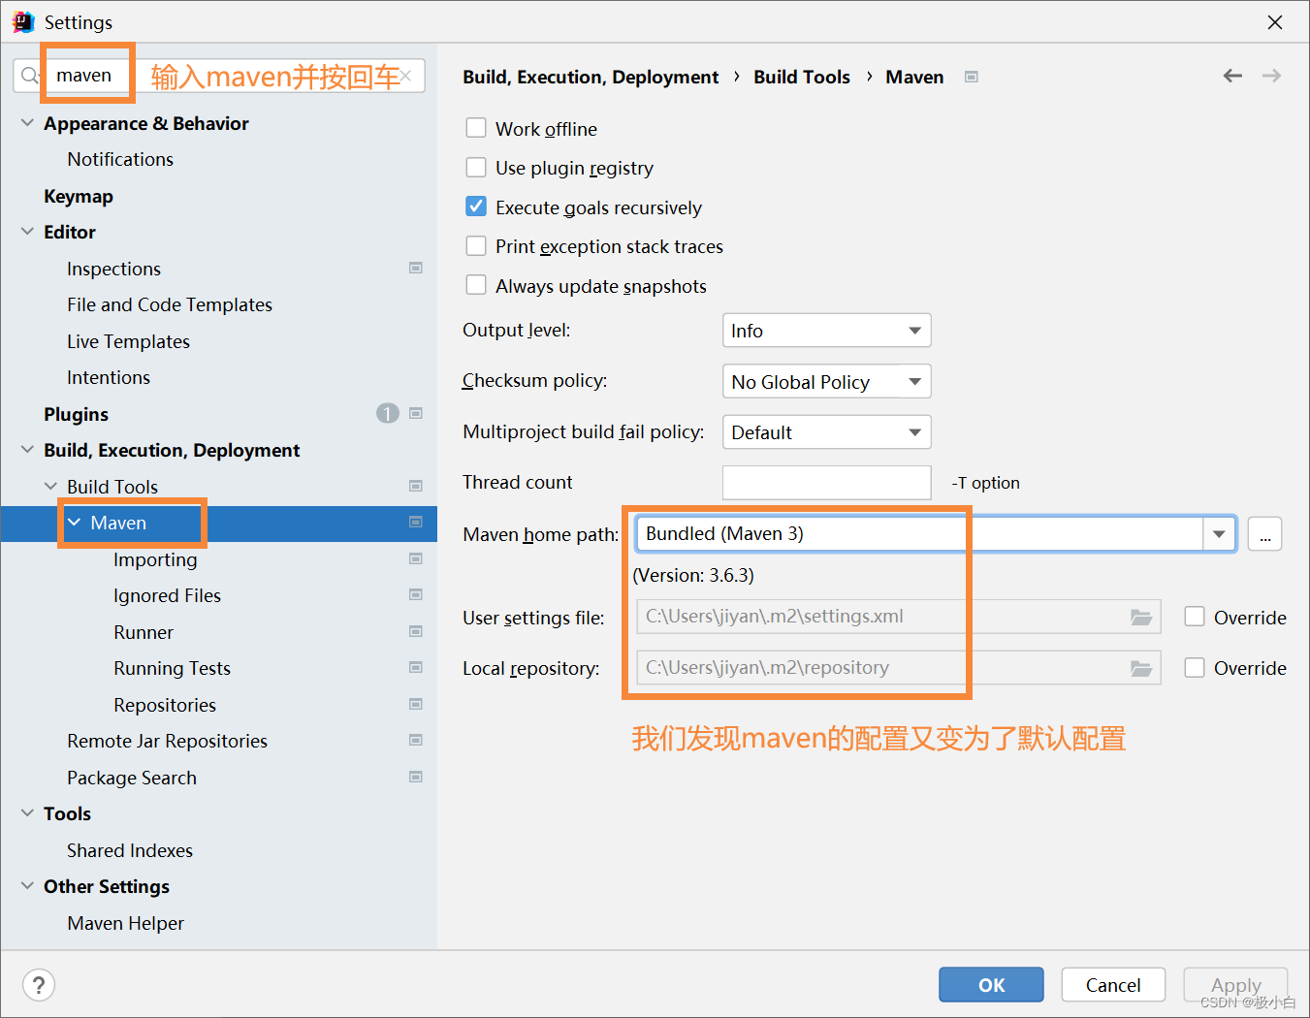Open Keymap settings page
Image resolution: width=1310 pixels, height=1018 pixels.
pyautogui.click(x=79, y=196)
